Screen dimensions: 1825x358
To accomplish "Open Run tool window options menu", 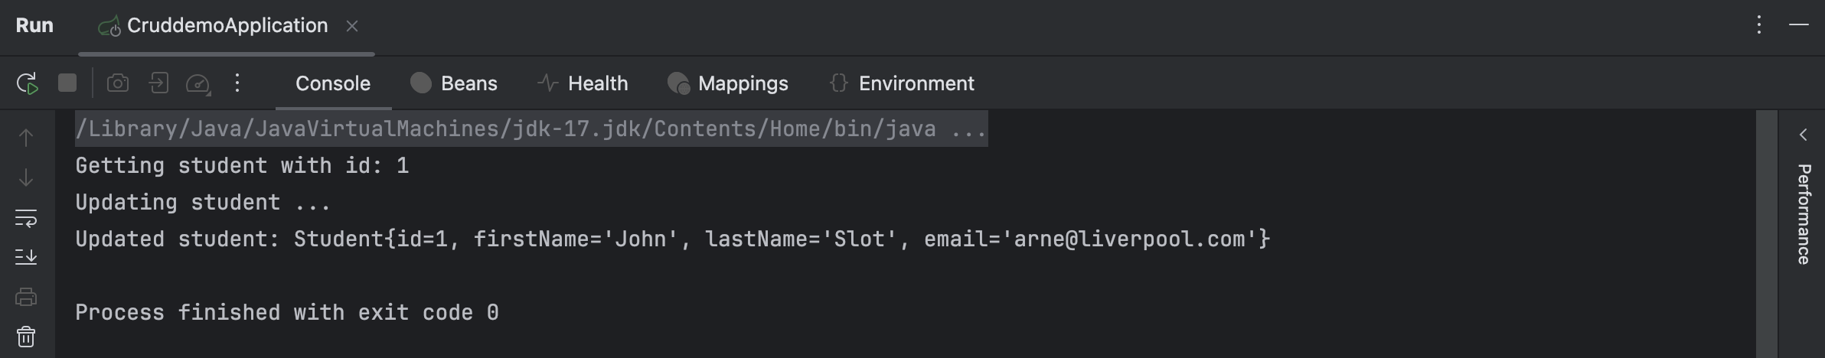I will click(x=1759, y=25).
